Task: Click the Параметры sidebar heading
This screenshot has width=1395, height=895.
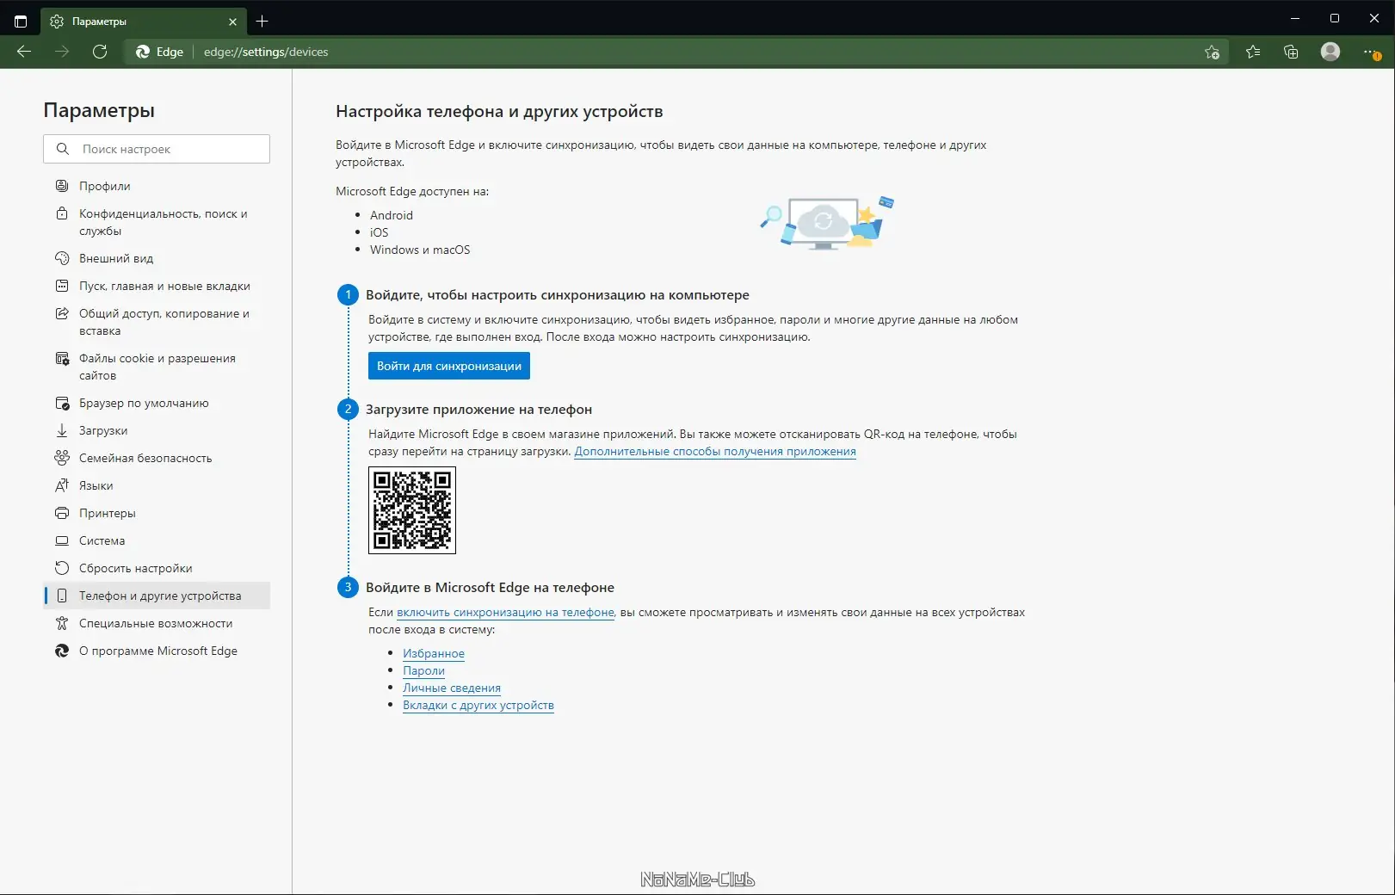Action: pos(99,110)
